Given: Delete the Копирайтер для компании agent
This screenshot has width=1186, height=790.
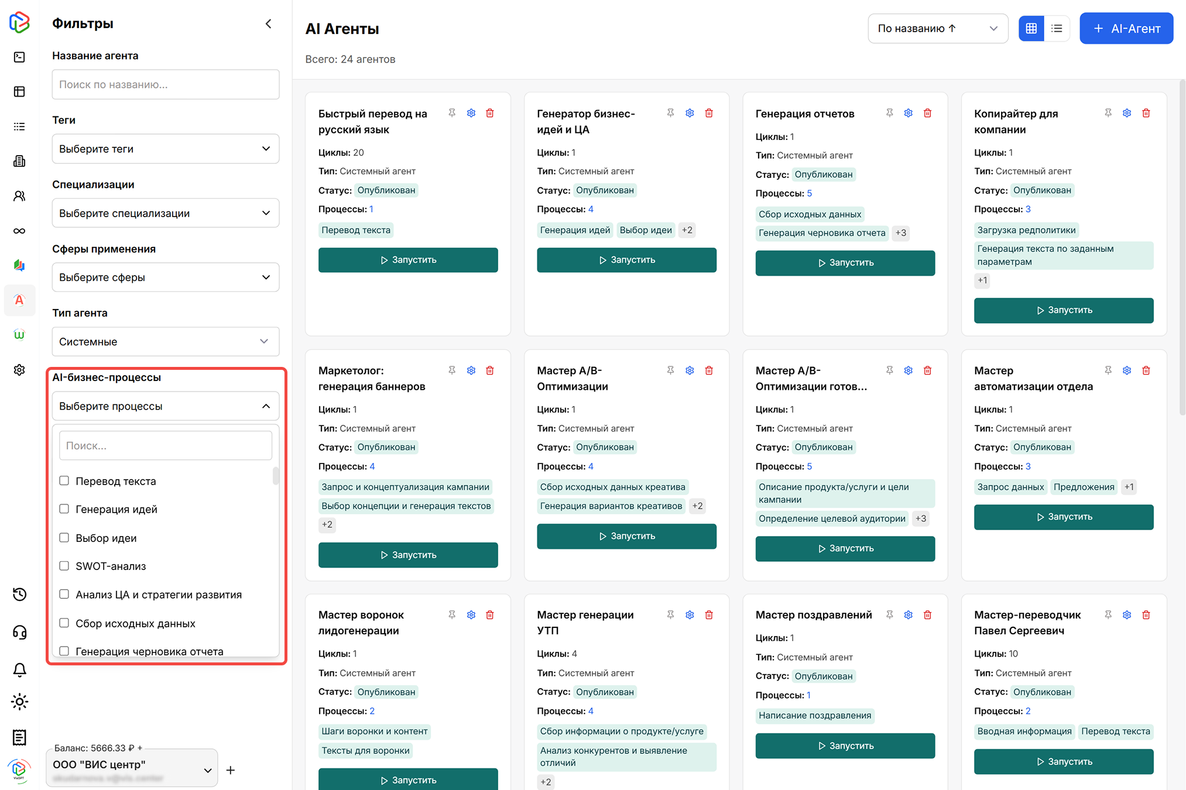Looking at the screenshot, I should coord(1146,113).
